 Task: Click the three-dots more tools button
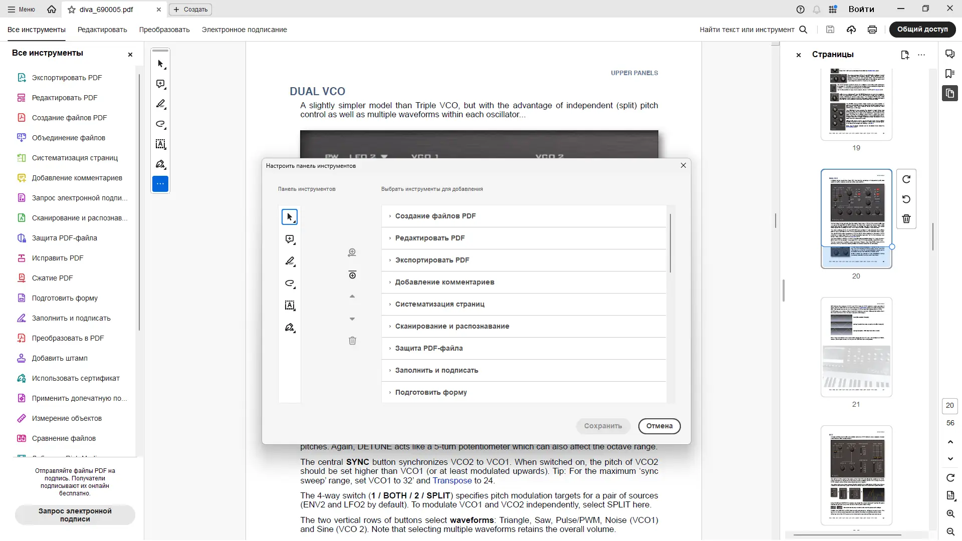[160, 184]
